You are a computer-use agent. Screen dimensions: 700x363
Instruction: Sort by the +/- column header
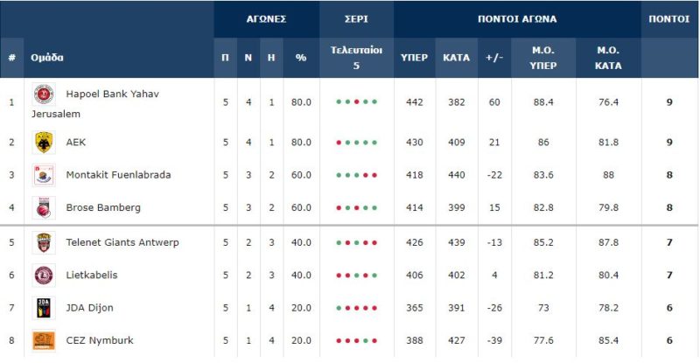click(x=494, y=58)
